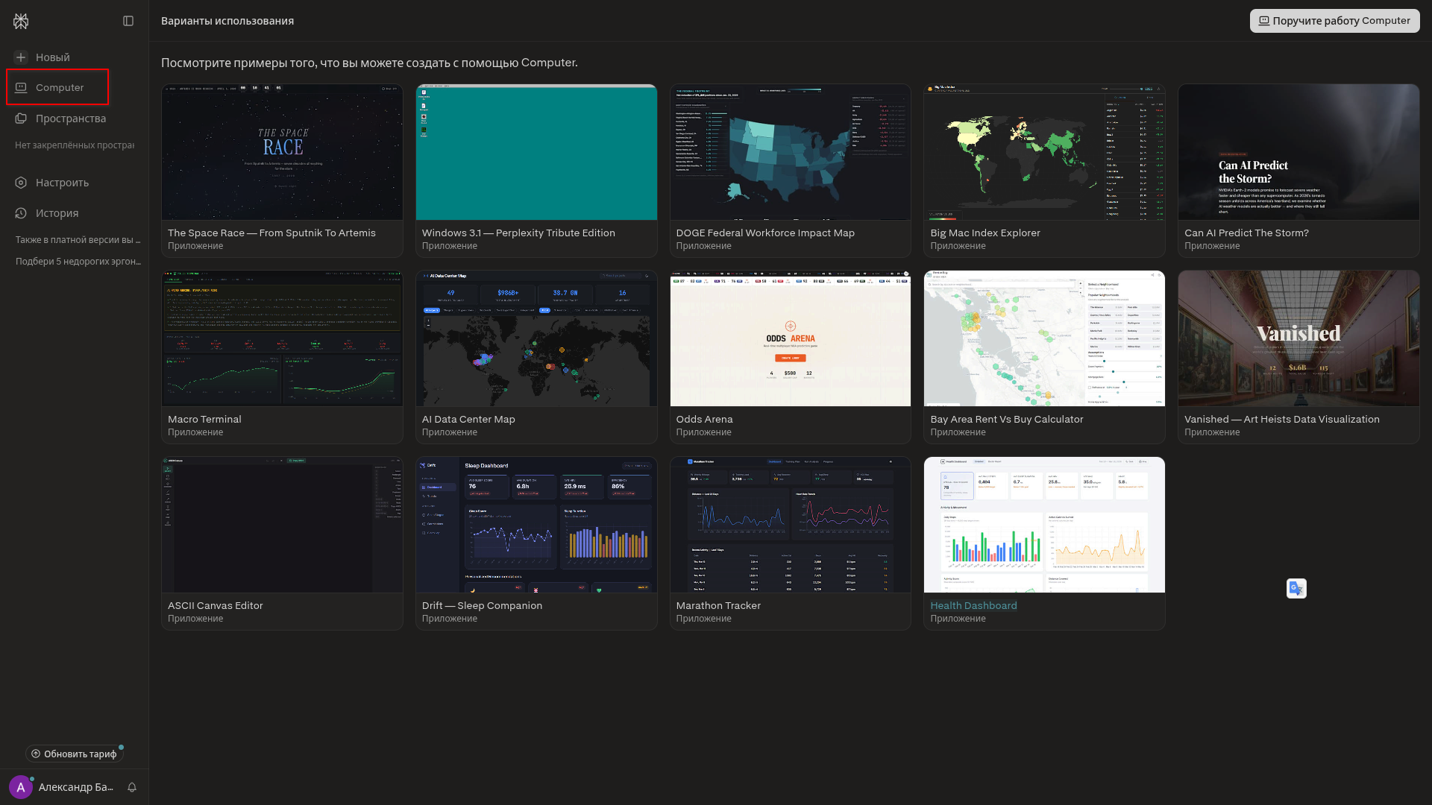The width and height of the screenshot is (1432, 805).
Task: Click 'Vanished — Art Heists Data Visualization' title
Action: coord(1282,419)
